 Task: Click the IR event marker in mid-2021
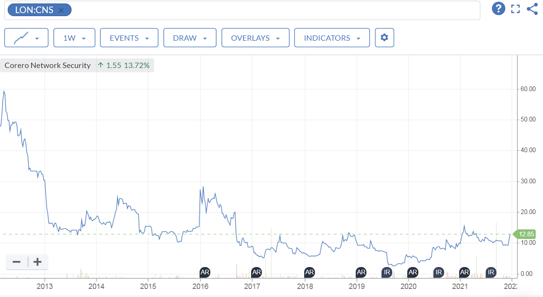click(x=491, y=272)
